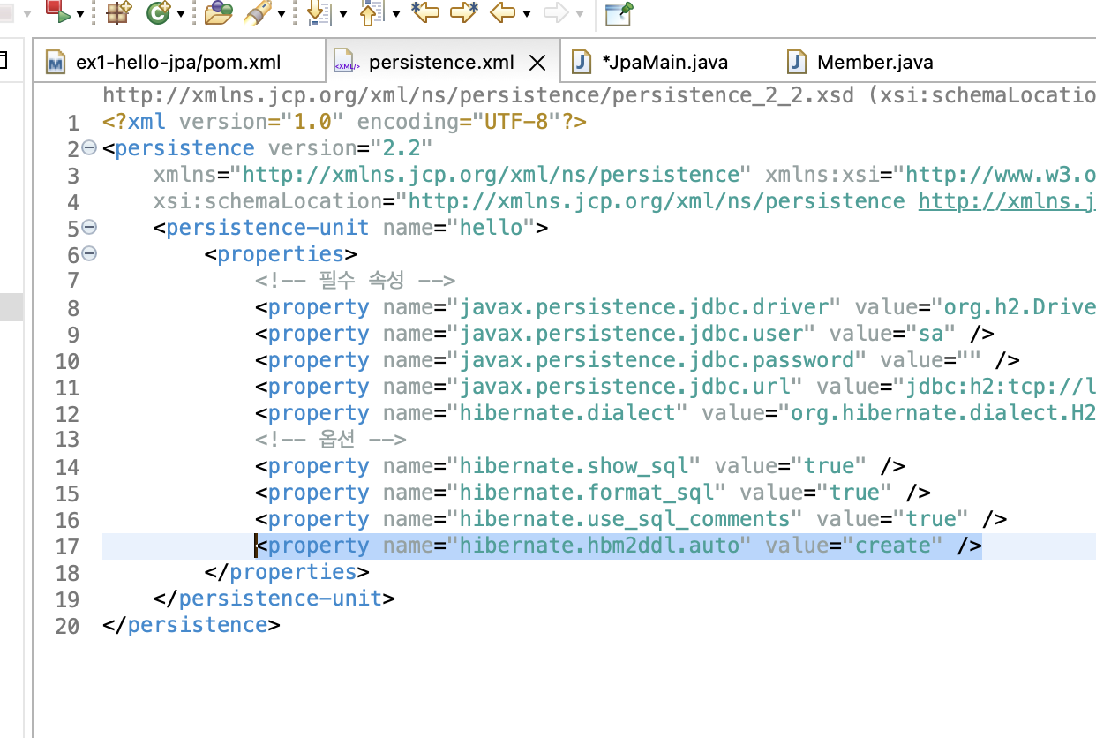Click the javax.persistence.jdbc.user property name
1096x738 pixels.
631,334
